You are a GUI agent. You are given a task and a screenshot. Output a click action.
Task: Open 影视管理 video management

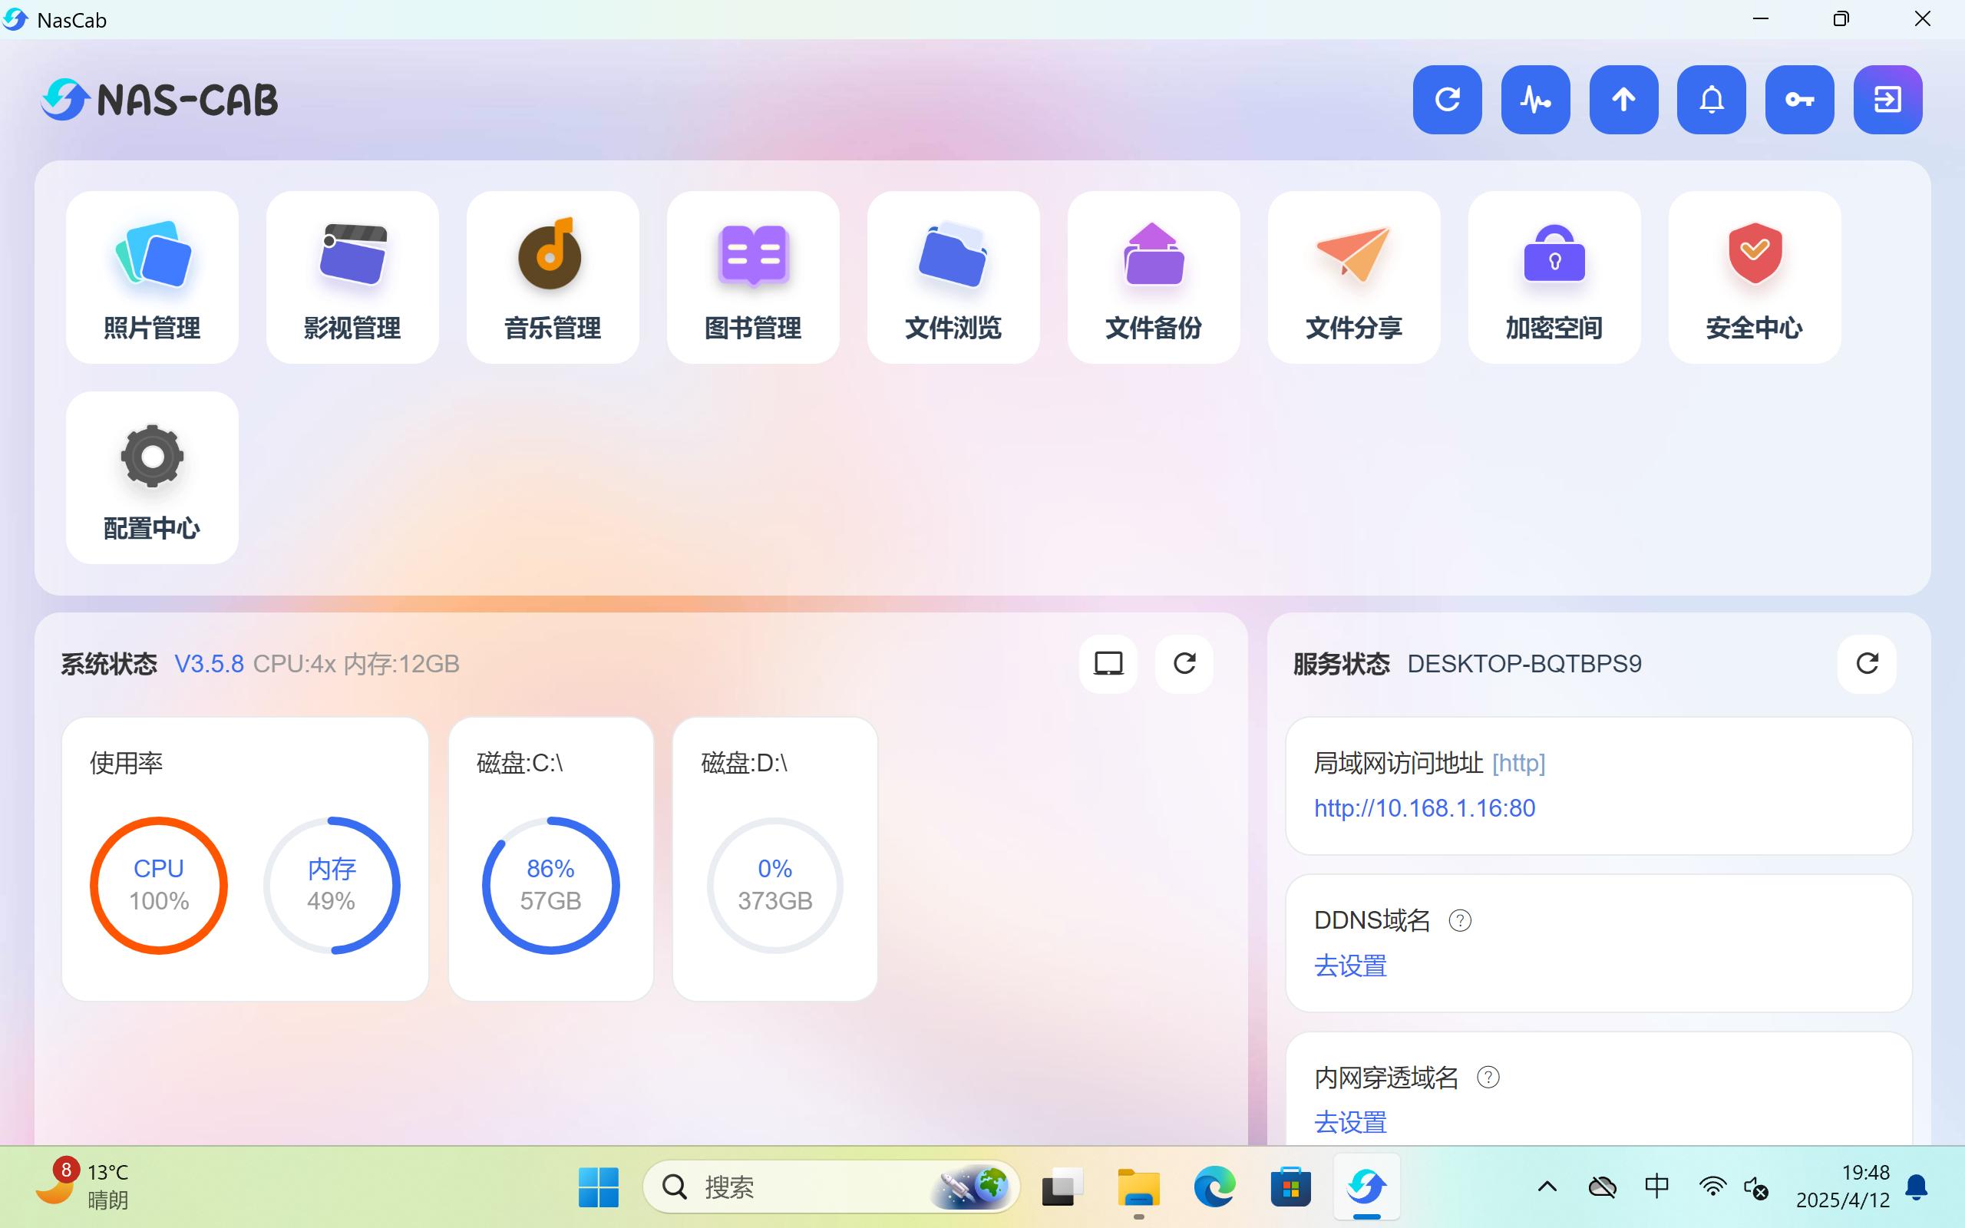click(x=352, y=277)
